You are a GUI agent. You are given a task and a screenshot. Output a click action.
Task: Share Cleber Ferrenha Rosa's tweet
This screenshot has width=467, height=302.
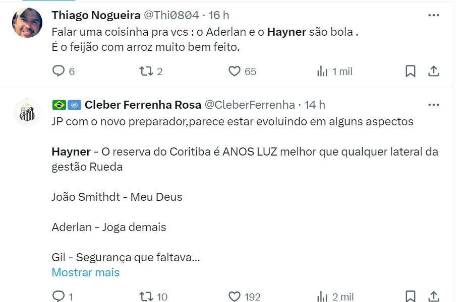point(434,296)
